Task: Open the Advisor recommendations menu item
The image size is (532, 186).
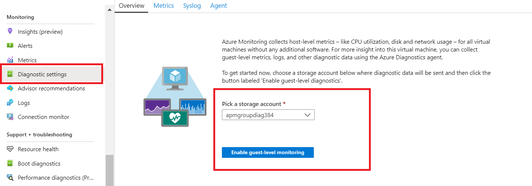Action: (51, 89)
